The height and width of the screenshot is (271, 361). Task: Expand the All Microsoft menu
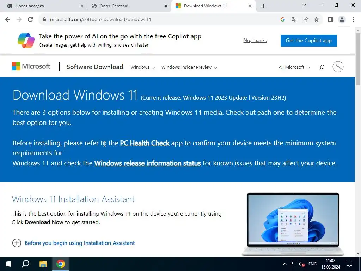tap(294, 67)
